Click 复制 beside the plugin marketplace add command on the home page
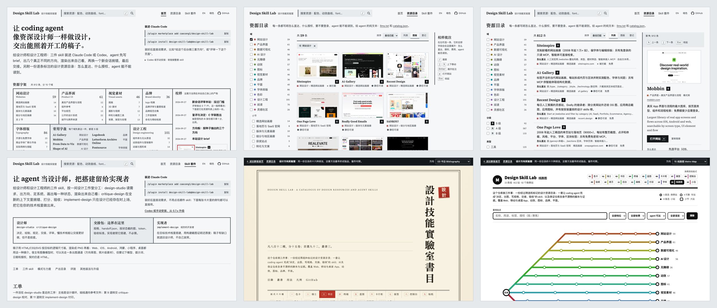 [226, 33]
